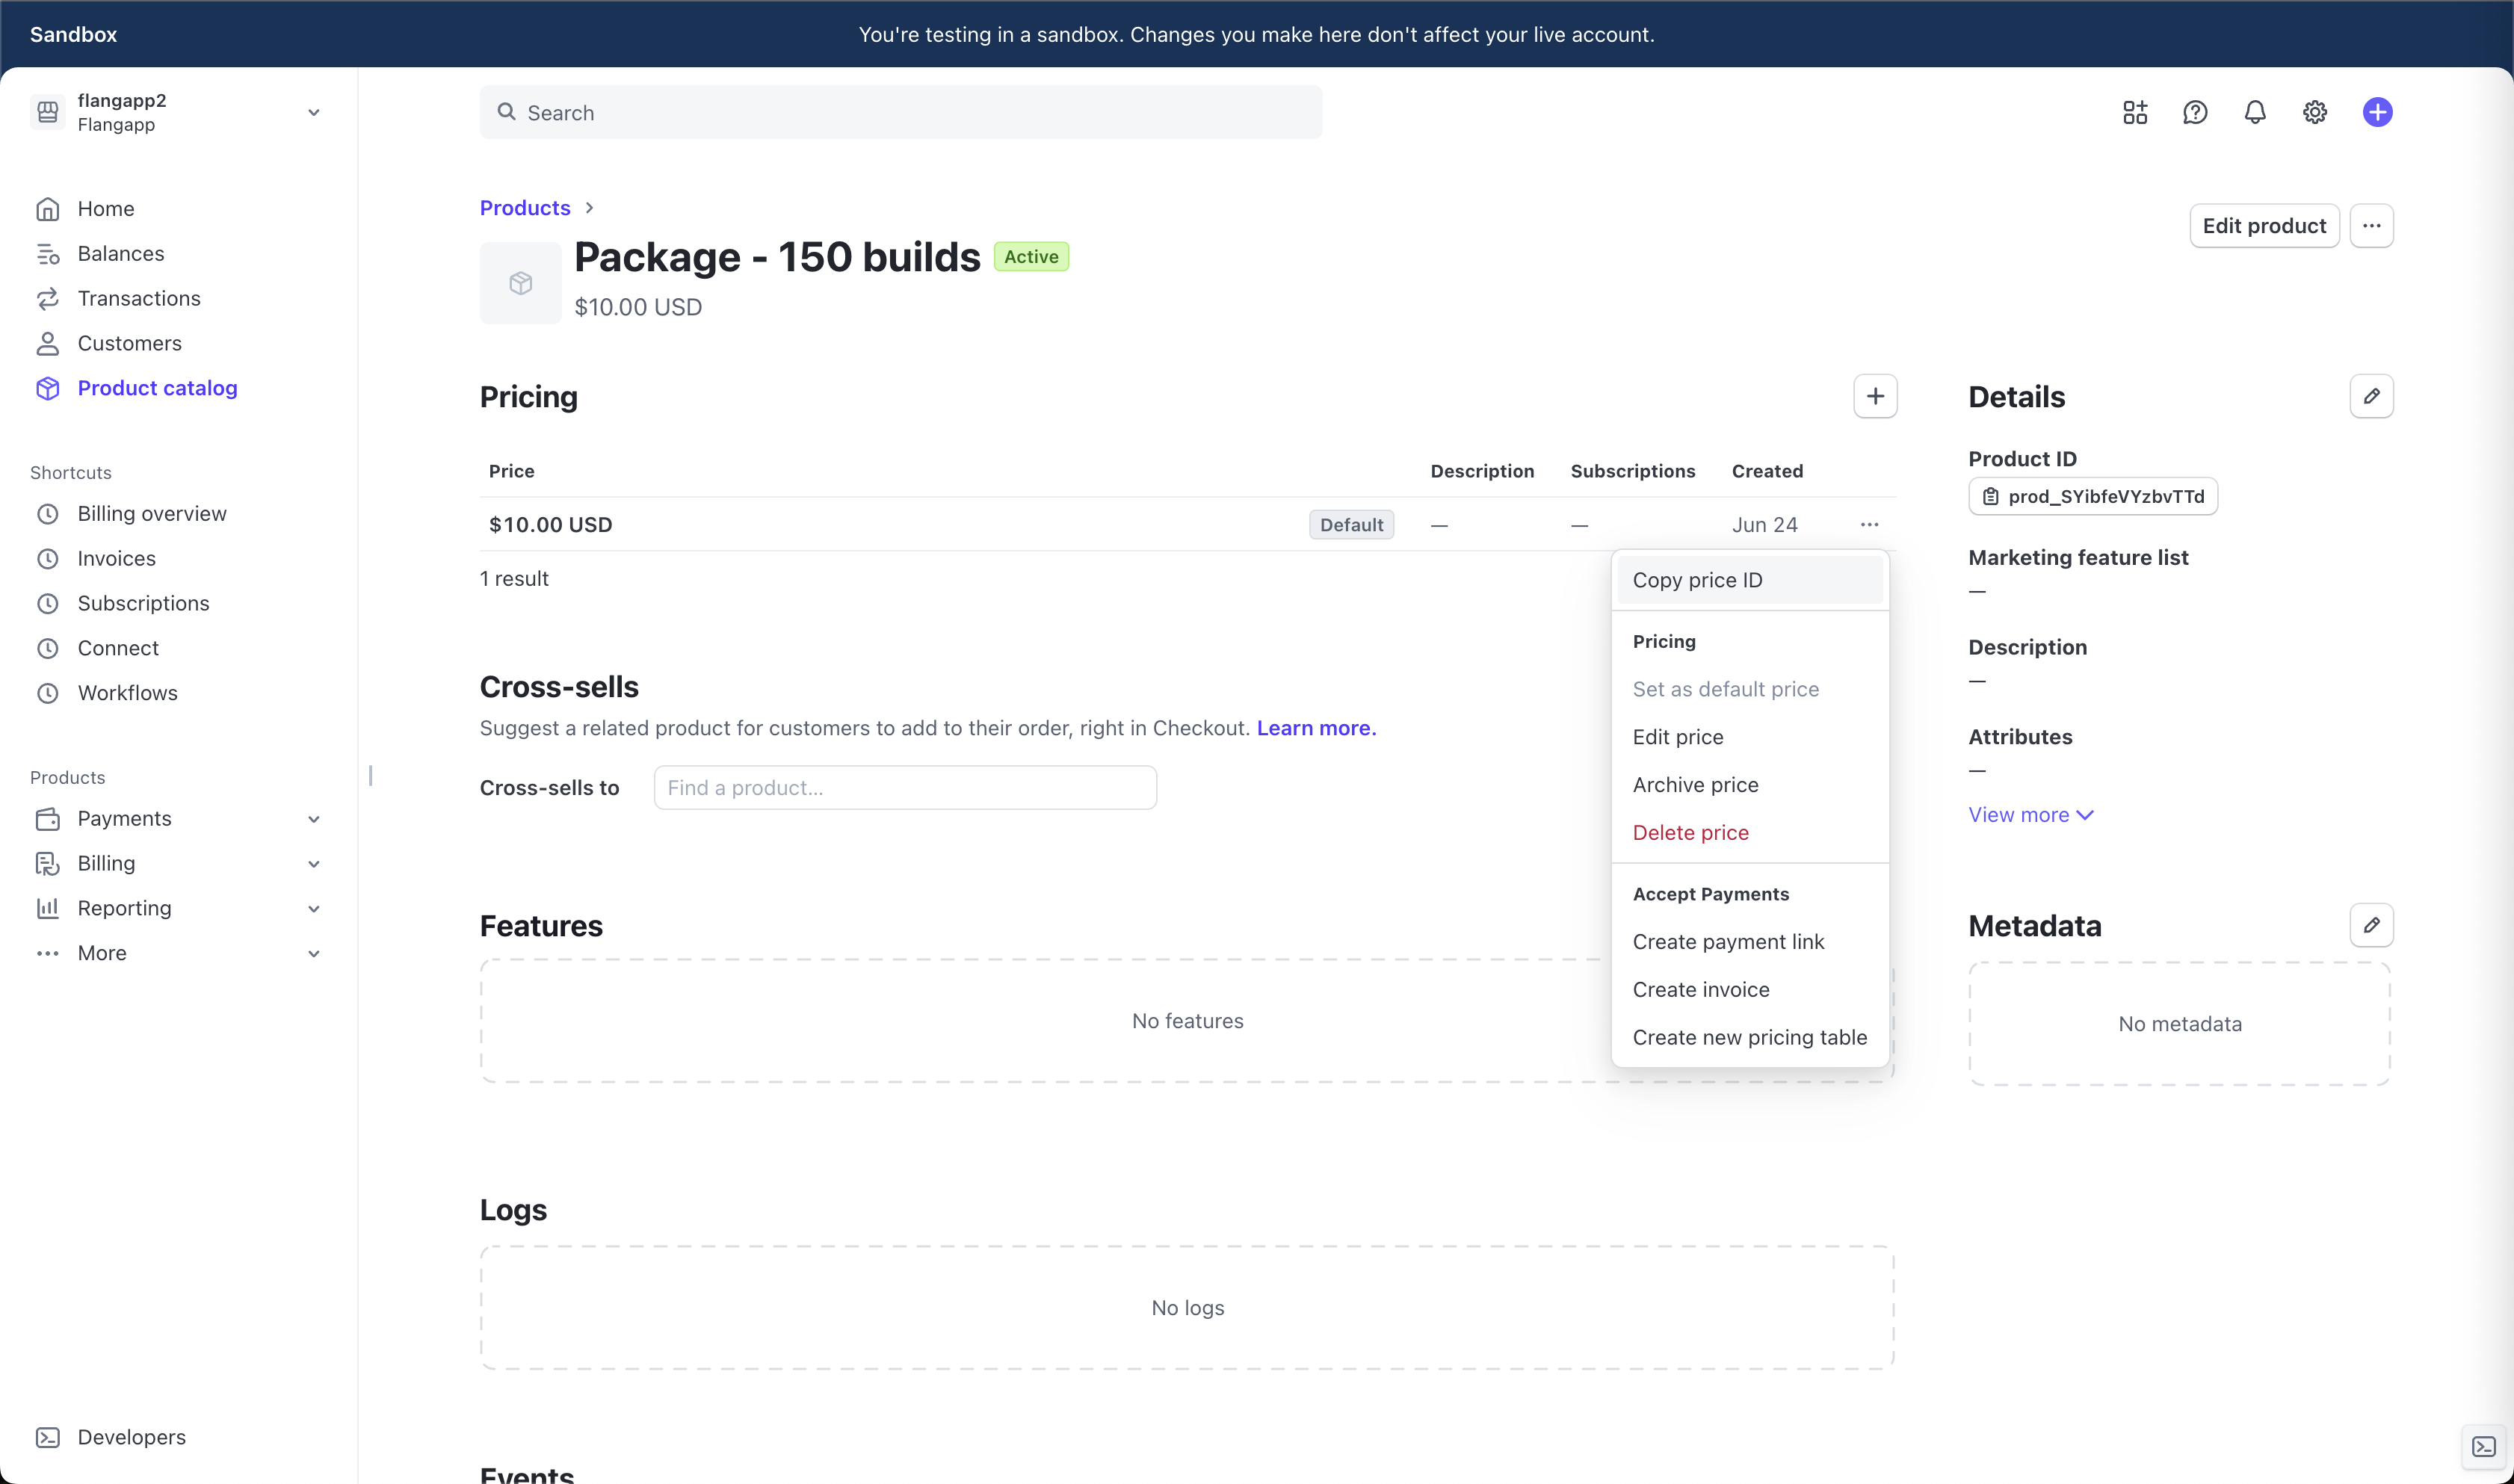Open the settings gear icon
This screenshot has width=2514, height=1484.
point(2314,112)
